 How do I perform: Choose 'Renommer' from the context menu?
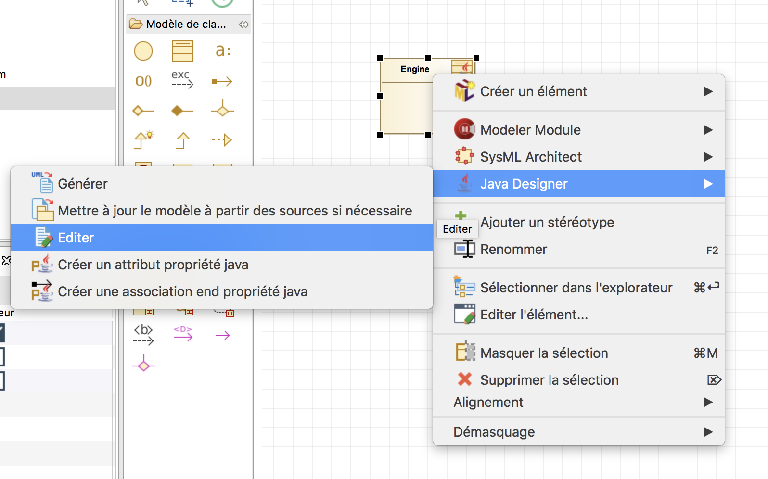513,249
